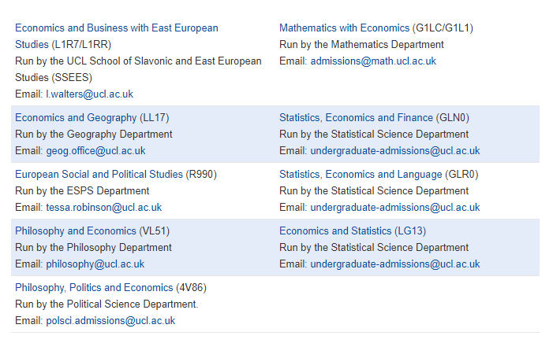Click undergraduate-admissions email under Economics and Statistics
553x343 pixels.
tap(395, 264)
